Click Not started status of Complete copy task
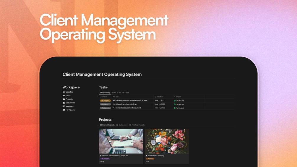 coord(105,108)
